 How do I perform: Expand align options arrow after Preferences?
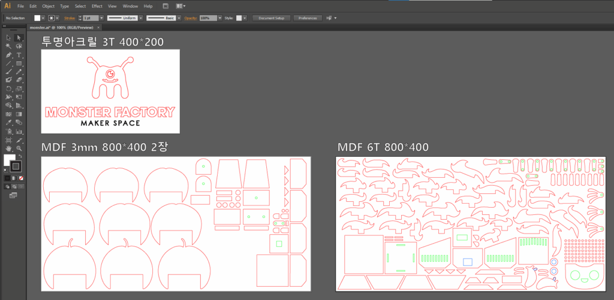[335, 18]
